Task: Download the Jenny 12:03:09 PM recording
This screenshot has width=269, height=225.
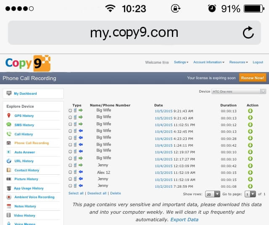Action: (x=251, y=166)
